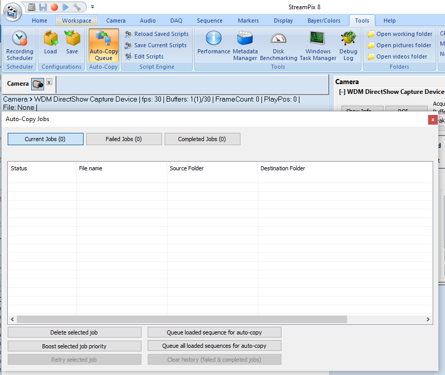This screenshot has height=375, width=445.
Task: Click the horizontal scrollbar in job list
Action: pos(179,319)
